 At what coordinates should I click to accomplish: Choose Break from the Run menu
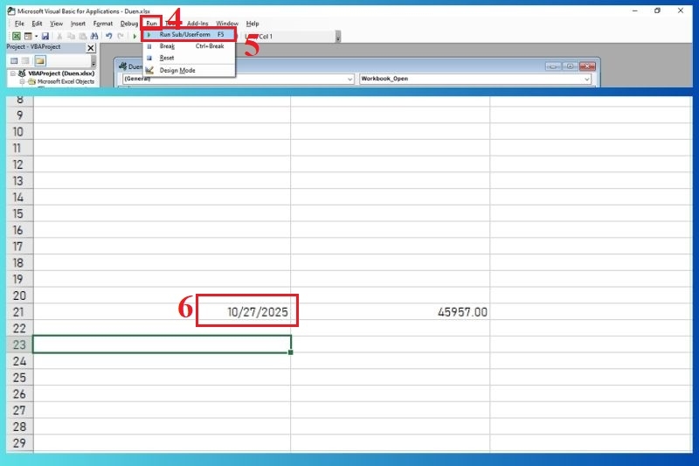(190, 46)
